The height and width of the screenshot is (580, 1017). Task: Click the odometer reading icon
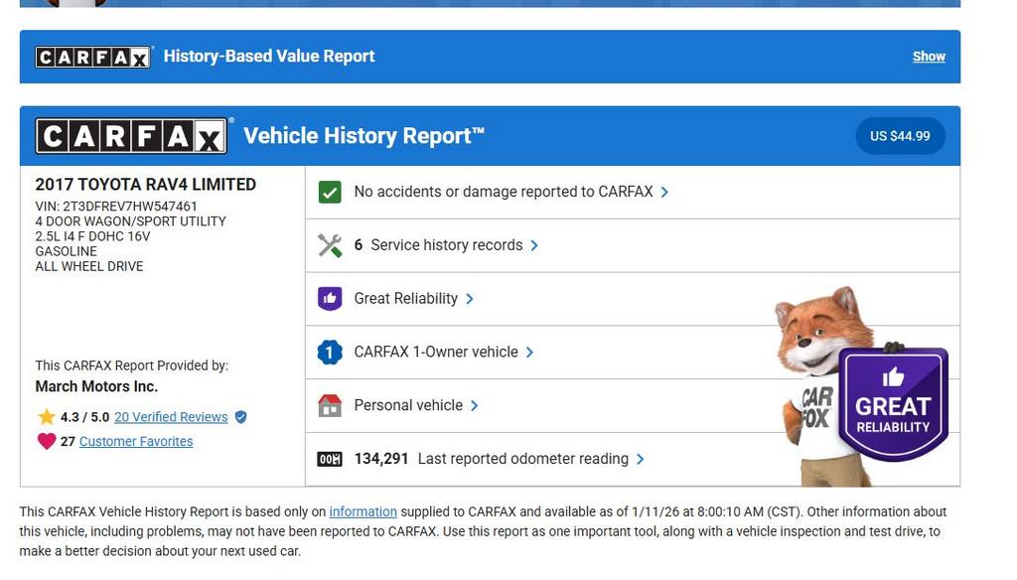pos(330,459)
